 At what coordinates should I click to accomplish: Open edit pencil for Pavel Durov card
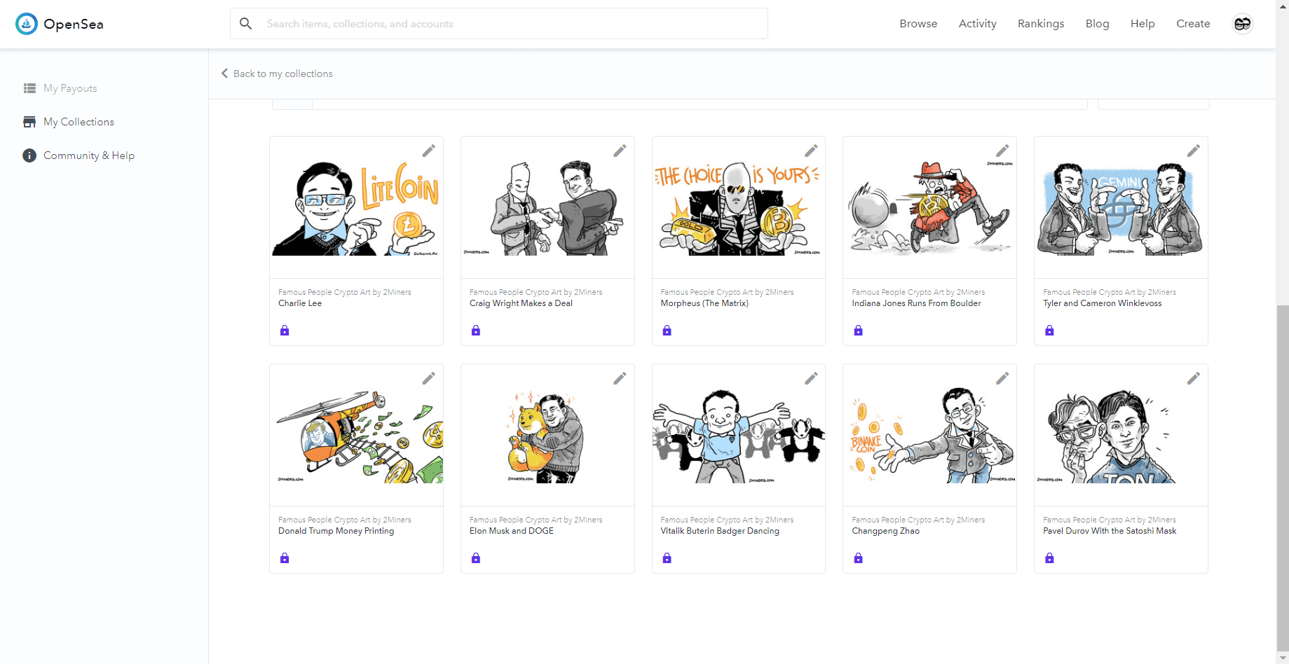(x=1193, y=378)
